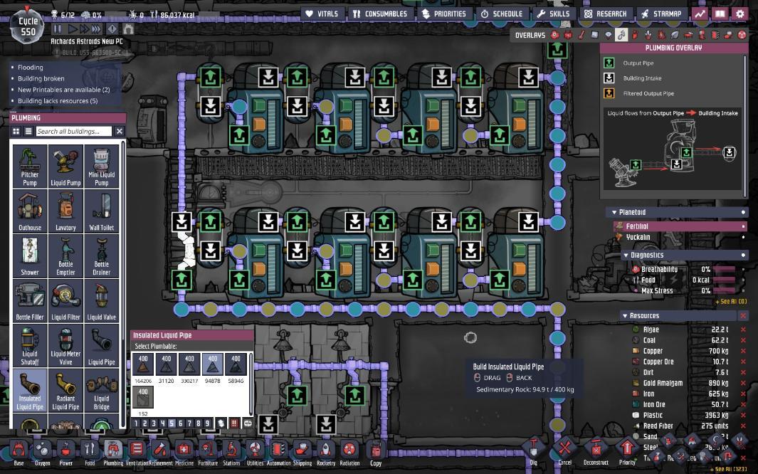Collapse the Diagnostics section
This screenshot has height=474, width=758.
coord(625,256)
